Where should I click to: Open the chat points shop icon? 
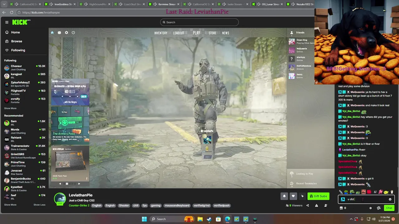click(x=341, y=208)
